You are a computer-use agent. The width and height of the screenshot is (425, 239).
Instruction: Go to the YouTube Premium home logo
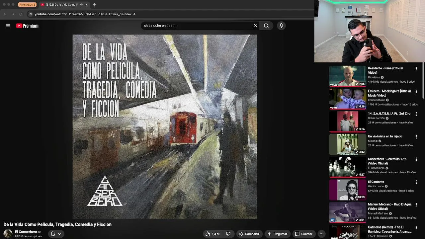[x=27, y=26]
